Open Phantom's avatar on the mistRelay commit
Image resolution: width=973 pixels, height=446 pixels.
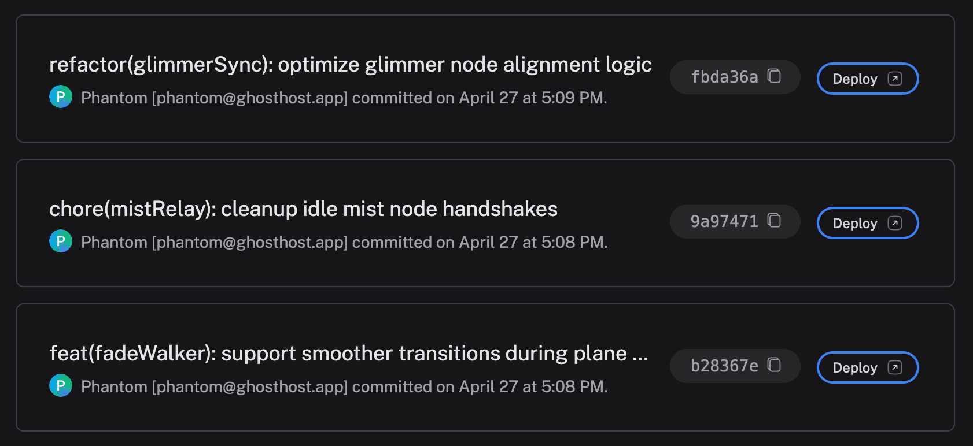click(60, 242)
